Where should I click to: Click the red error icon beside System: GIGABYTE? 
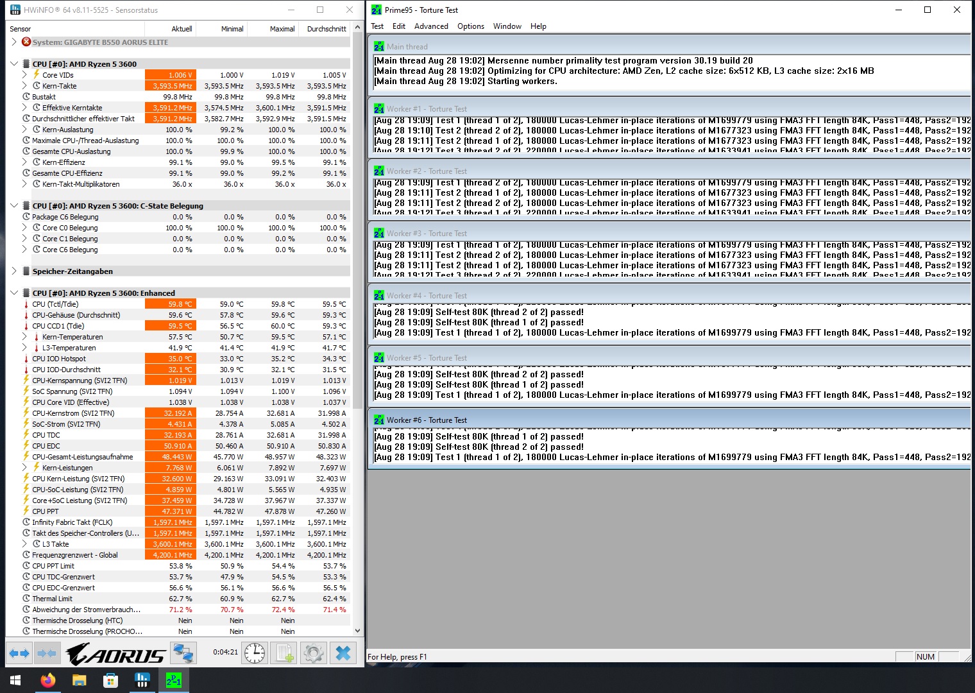click(x=26, y=42)
